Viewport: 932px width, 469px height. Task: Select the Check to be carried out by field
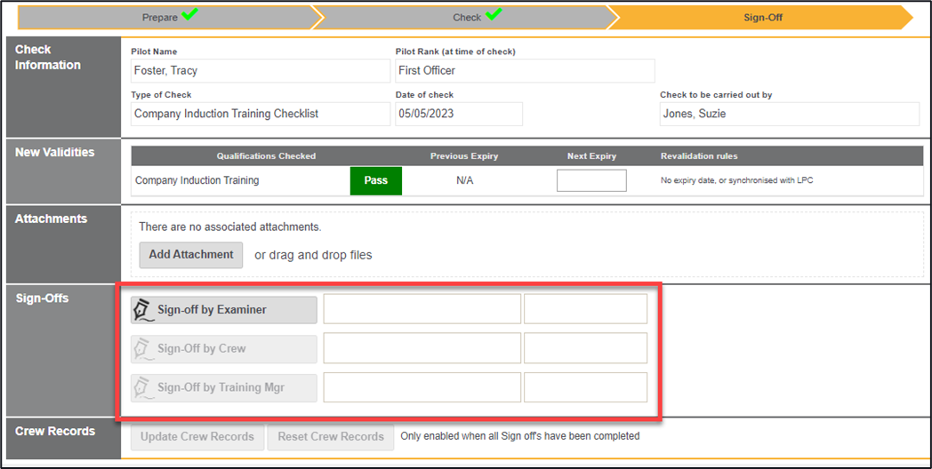789,114
